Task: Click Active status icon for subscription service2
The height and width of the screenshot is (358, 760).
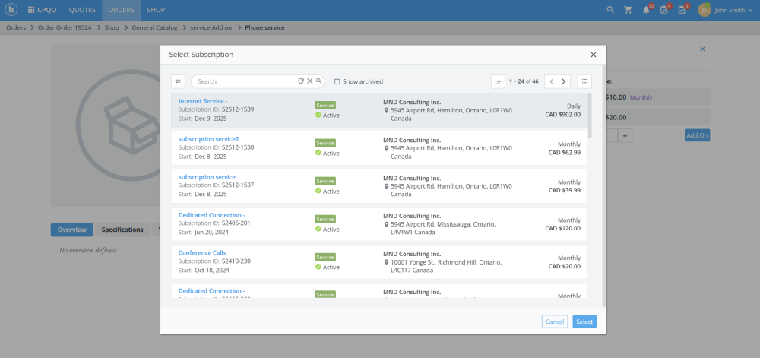Action: pyautogui.click(x=318, y=153)
